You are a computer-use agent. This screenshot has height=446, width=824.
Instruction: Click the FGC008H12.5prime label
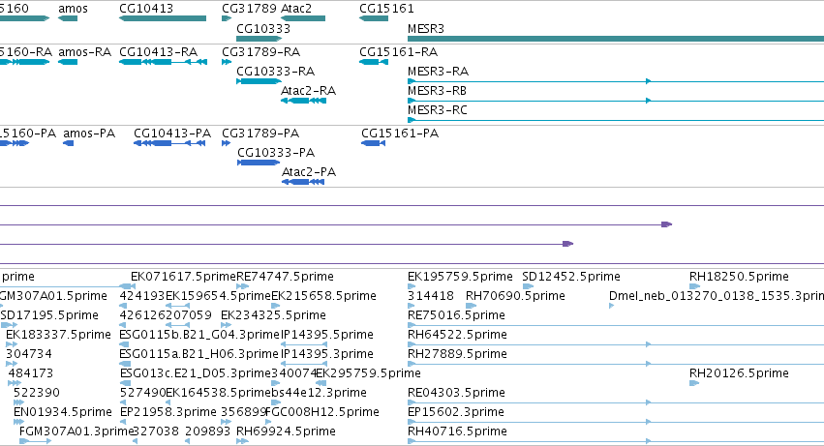[x=322, y=413]
